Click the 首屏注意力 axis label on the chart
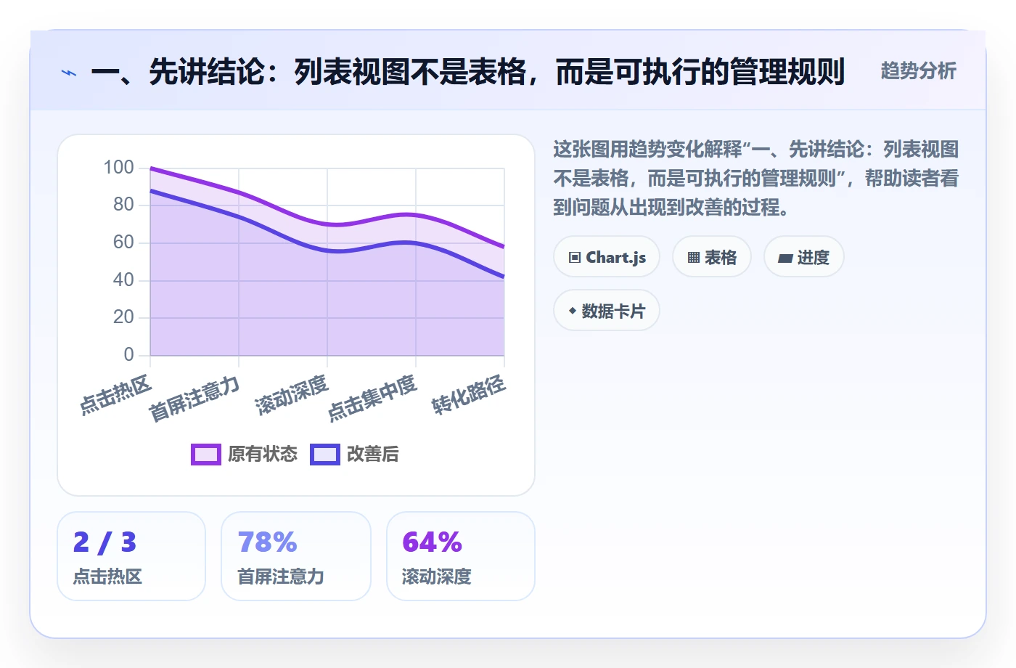 [x=194, y=399]
